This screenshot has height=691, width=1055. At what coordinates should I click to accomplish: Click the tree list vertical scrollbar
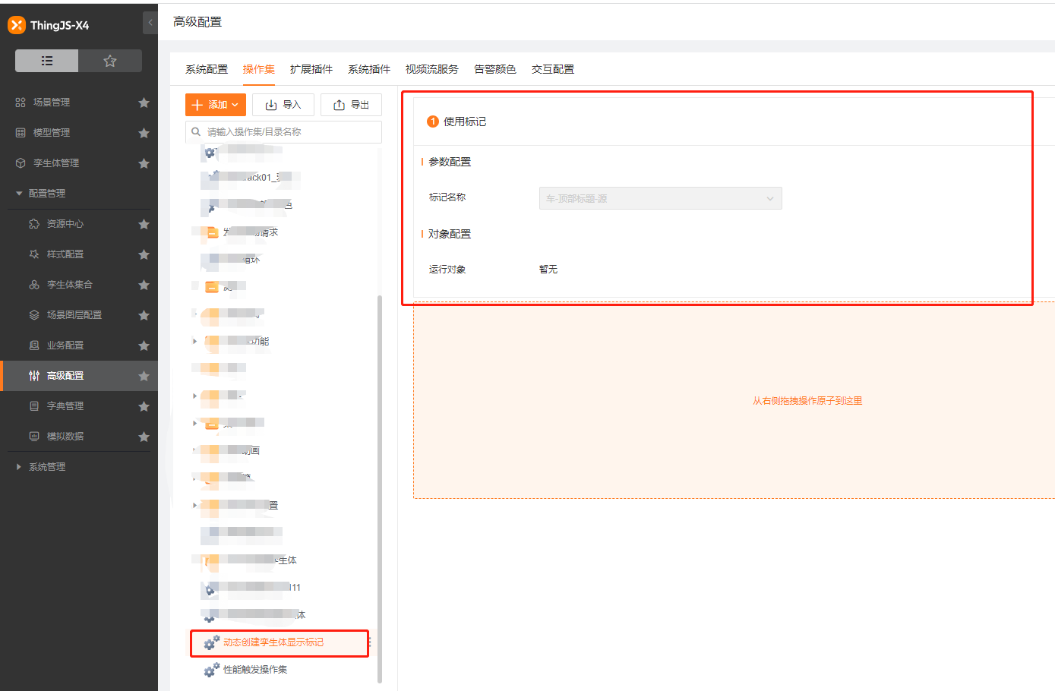(380, 490)
